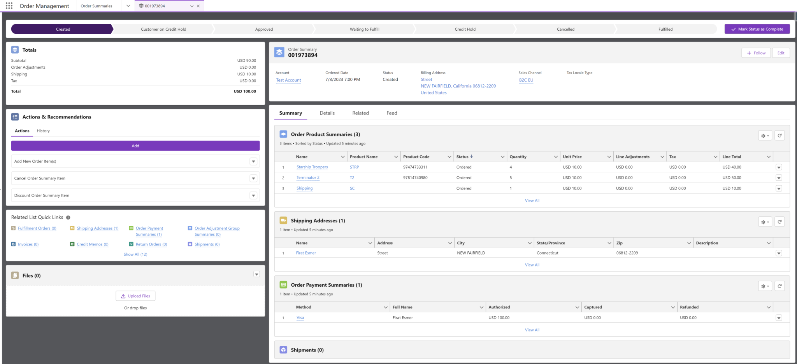Select the Approved stage on the progress path
The image size is (797, 364).
[x=264, y=29]
